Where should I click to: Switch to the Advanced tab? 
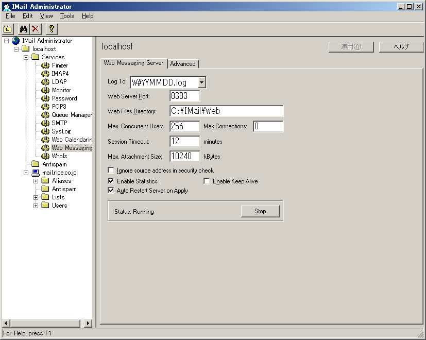[183, 64]
